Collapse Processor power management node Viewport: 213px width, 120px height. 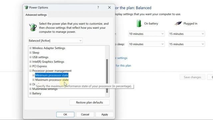pyautogui.click(x=30, y=71)
